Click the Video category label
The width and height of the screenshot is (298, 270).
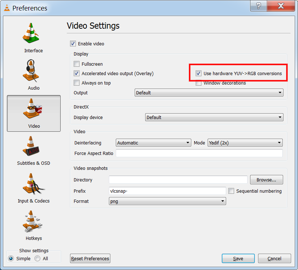click(x=34, y=126)
